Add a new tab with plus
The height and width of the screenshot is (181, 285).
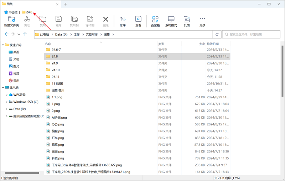point(66,4)
